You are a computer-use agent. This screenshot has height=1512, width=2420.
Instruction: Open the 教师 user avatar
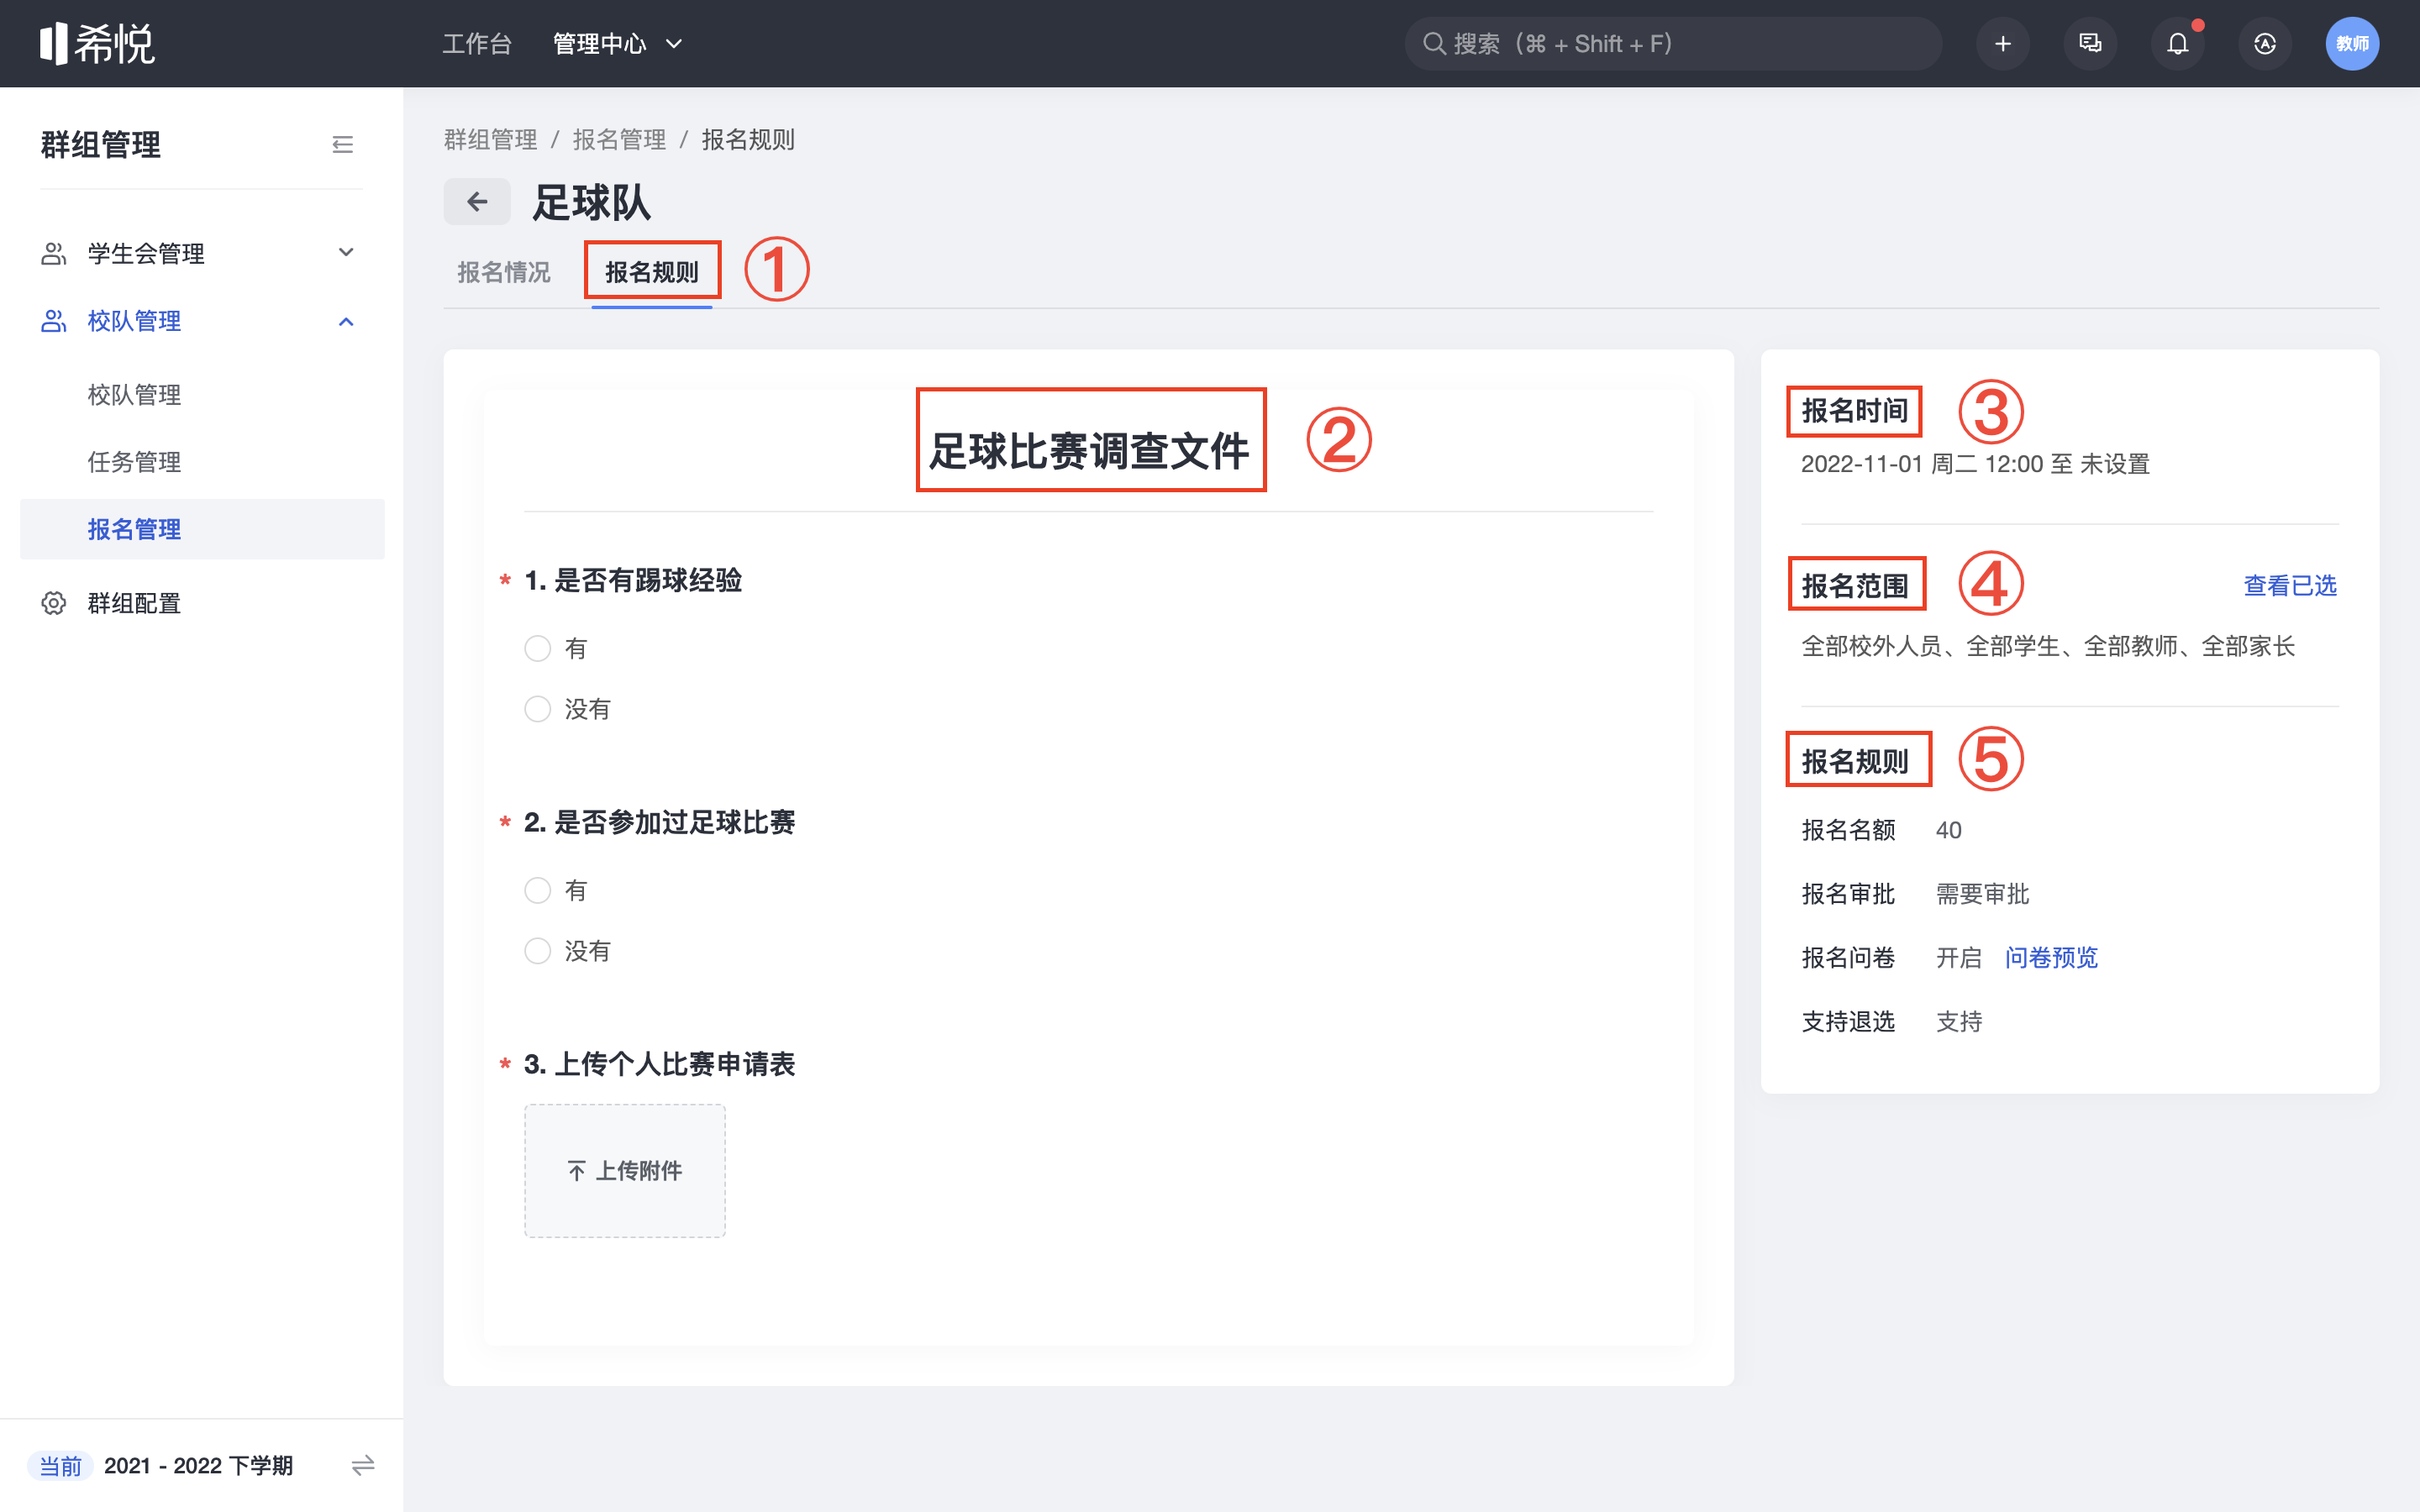click(x=2352, y=43)
